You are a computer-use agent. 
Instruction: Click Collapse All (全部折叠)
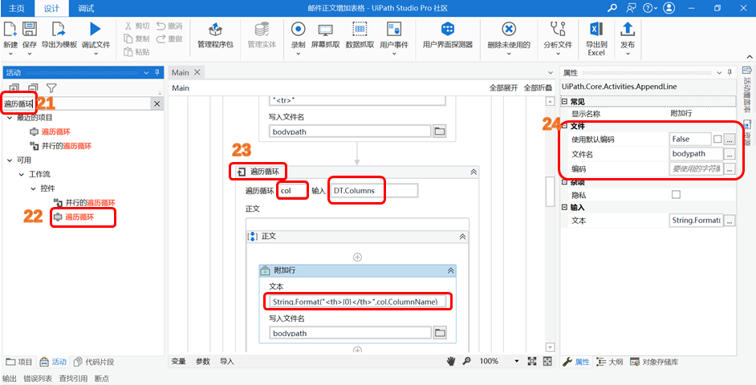tap(538, 88)
